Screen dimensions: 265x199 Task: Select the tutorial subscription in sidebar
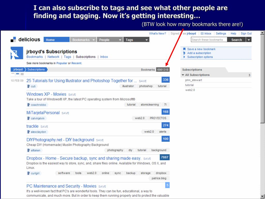tap(189, 85)
